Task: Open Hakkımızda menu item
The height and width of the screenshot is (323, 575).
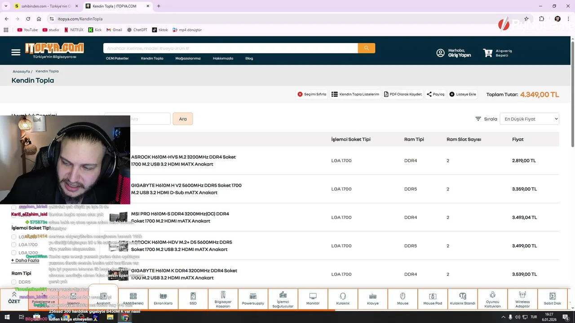Action: pos(223,58)
